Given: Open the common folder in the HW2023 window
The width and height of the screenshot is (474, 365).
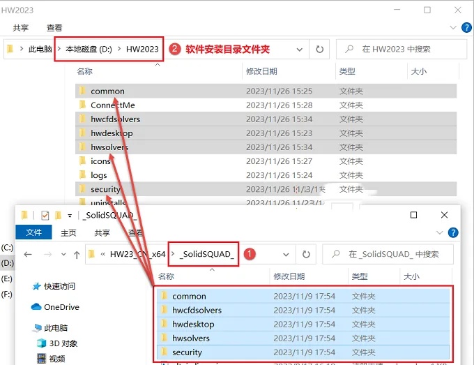Looking at the screenshot, I should (266, 91).
